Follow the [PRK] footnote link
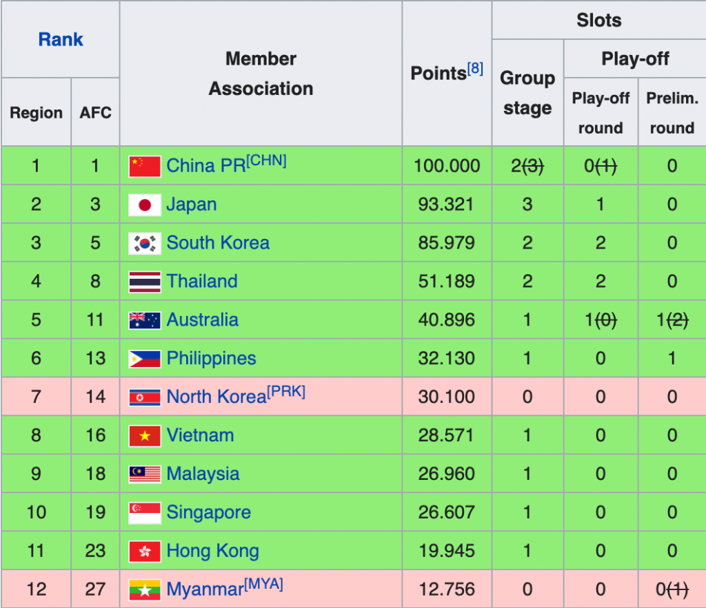This screenshot has width=706, height=608. (286, 392)
